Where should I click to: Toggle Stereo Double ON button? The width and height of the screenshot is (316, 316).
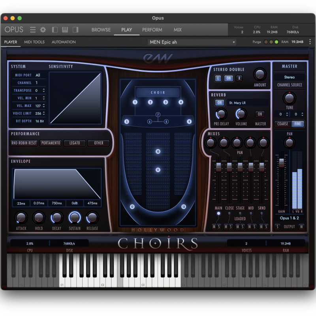[229, 78]
